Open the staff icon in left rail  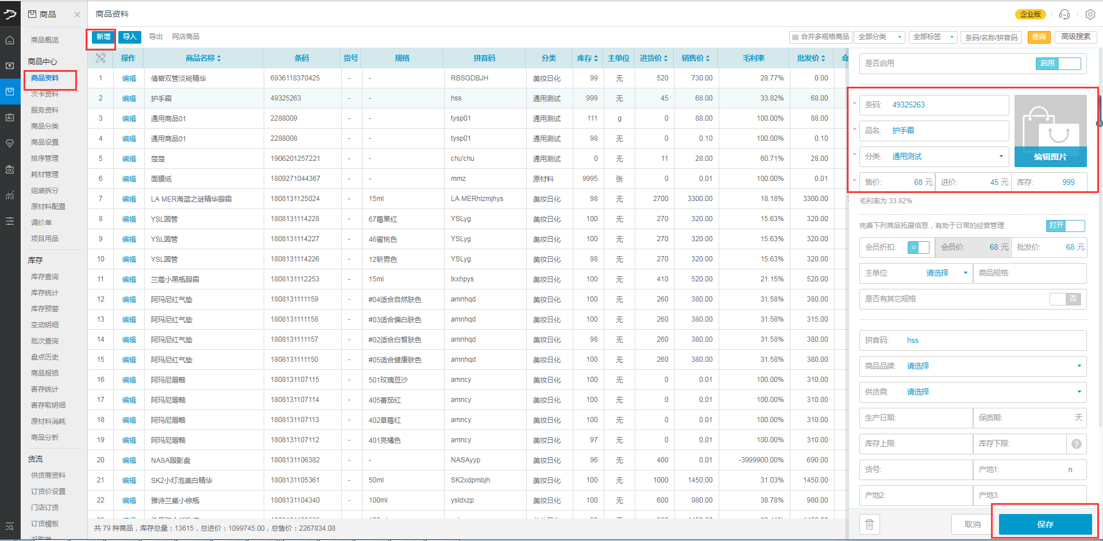pyautogui.click(x=10, y=169)
